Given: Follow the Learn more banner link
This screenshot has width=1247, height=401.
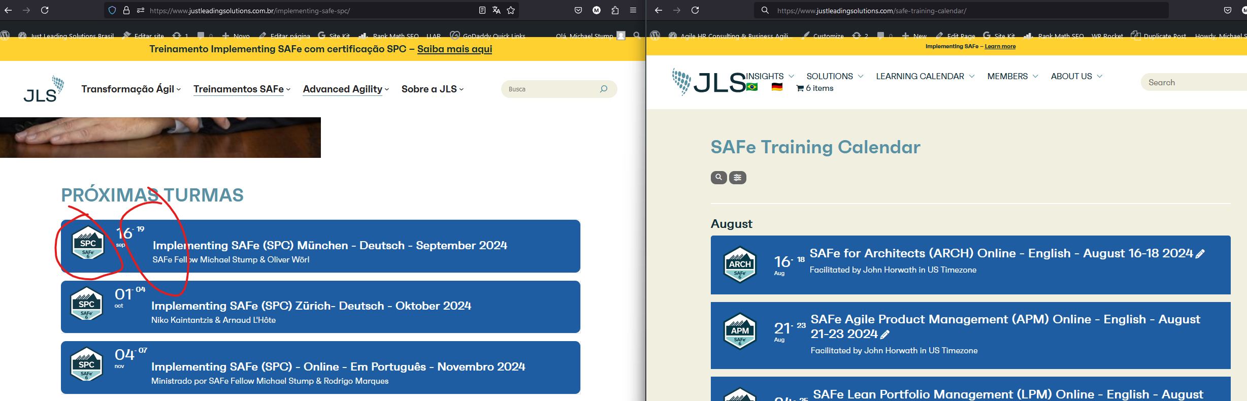Looking at the screenshot, I should coord(1000,46).
